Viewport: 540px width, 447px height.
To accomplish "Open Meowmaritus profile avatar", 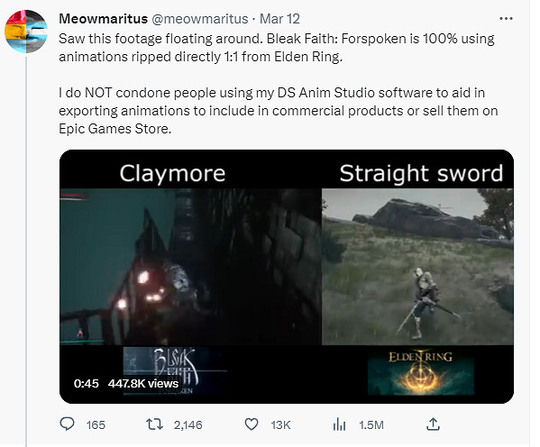I will tap(26, 32).
